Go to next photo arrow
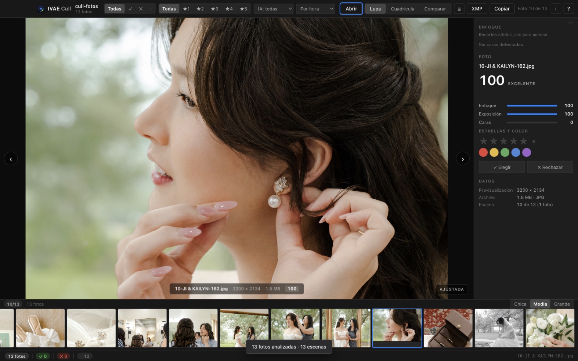 463,159
